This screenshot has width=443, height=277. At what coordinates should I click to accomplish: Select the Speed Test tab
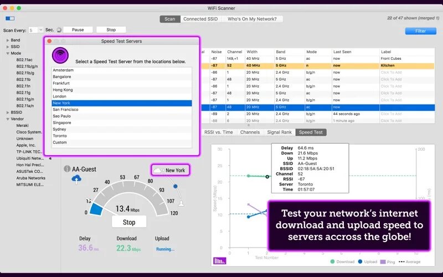tap(311, 132)
